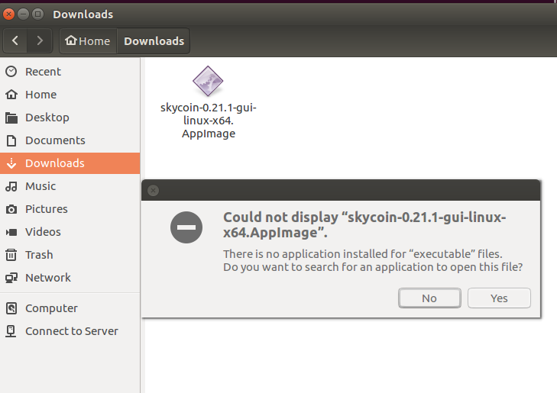Viewport: 557px width, 393px height.
Task: Open the Desktop label in the sidebar
Action: [47, 118]
